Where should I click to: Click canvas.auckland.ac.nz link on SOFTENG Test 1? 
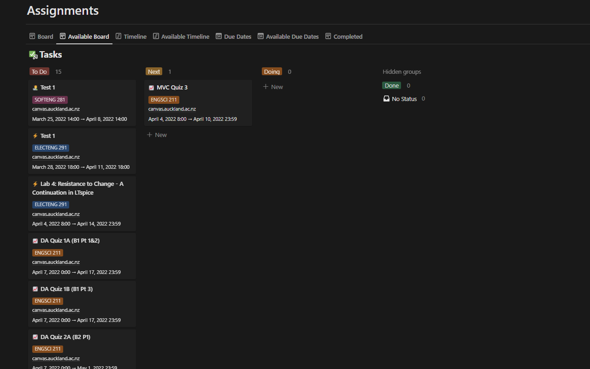(x=56, y=109)
